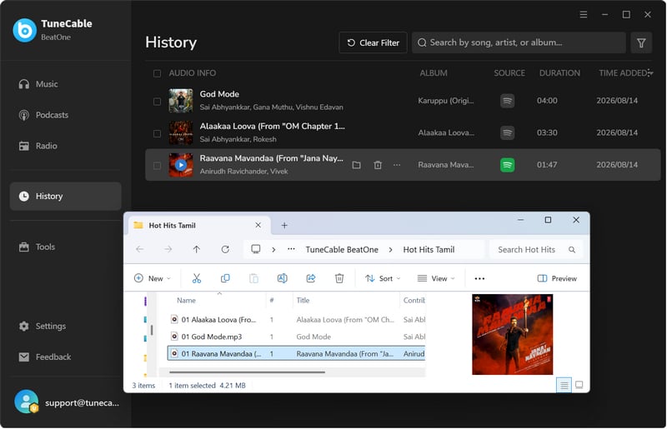
Task: Focus the Search Hot Hits box
Action: [536, 250]
